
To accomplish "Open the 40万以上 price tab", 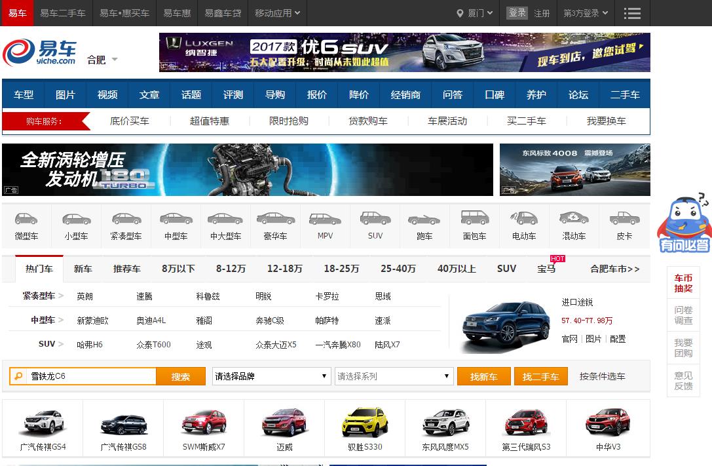I will click(457, 269).
